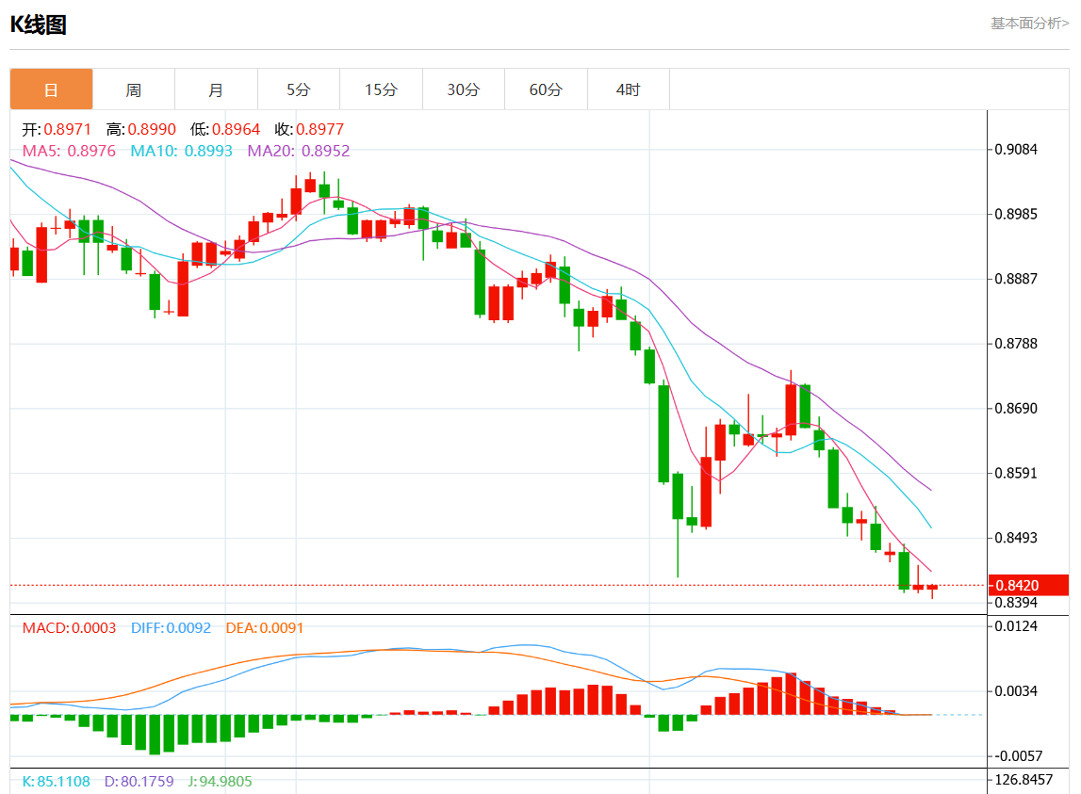
Task: Click the 0.8690 price axis label
Action: point(1016,409)
